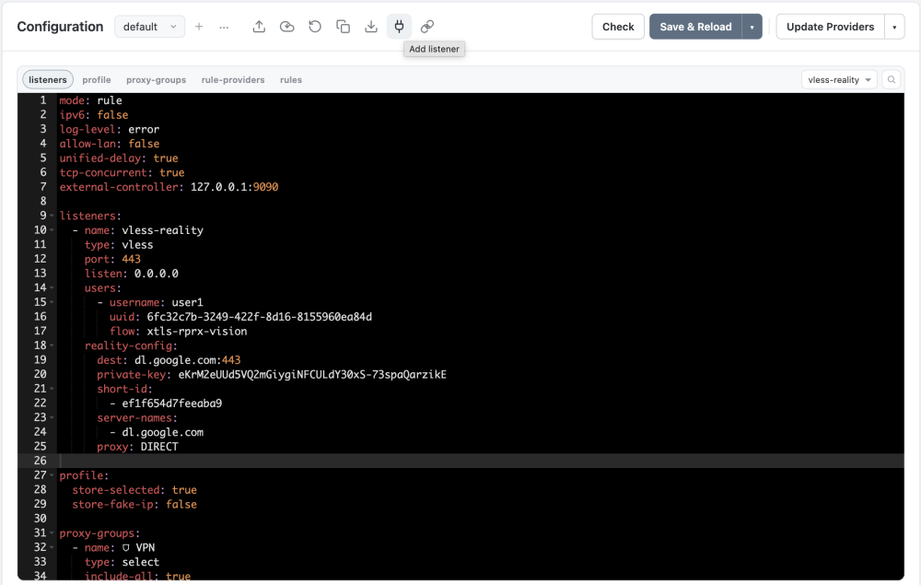Click the copy configuration icon
Image resolution: width=921 pixels, height=585 pixels.
[343, 27]
